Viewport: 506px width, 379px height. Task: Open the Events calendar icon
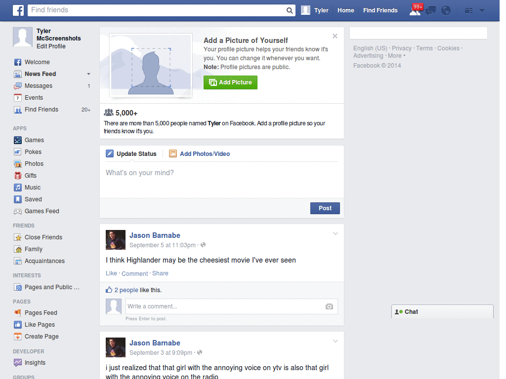pyautogui.click(x=18, y=98)
